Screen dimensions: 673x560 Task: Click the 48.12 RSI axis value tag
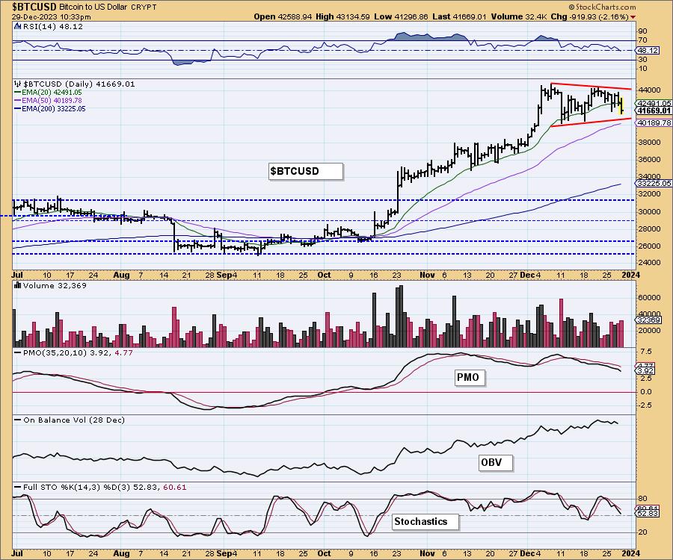click(x=648, y=50)
